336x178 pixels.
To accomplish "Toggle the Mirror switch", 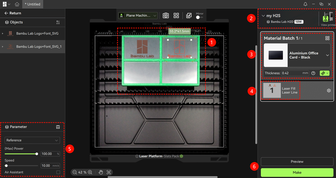I will tap(199, 17).
